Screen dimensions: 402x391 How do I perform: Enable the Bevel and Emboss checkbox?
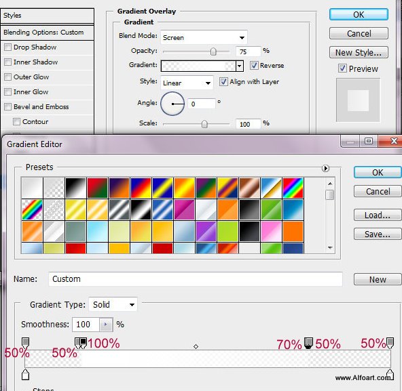pos(8,106)
